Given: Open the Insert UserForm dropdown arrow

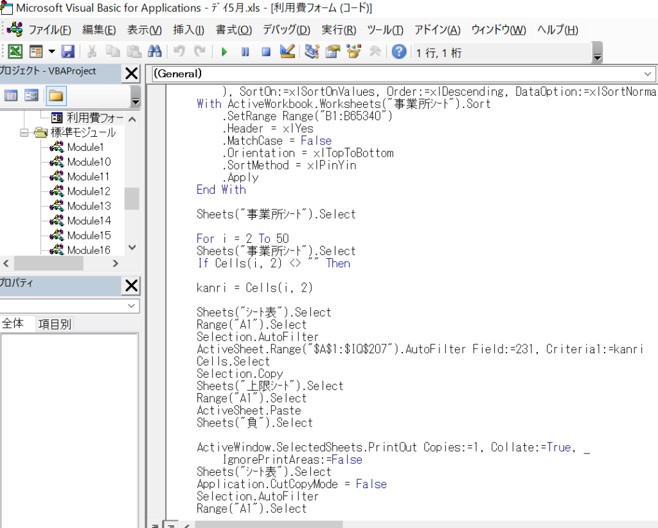Looking at the screenshot, I should pyautogui.click(x=51, y=52).
